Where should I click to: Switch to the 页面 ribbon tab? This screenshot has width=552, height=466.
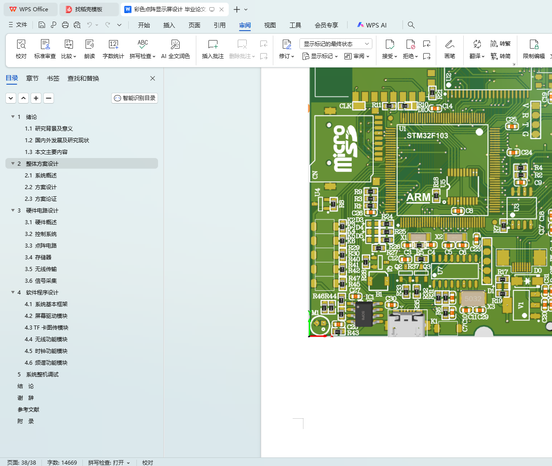coord(195,25)
